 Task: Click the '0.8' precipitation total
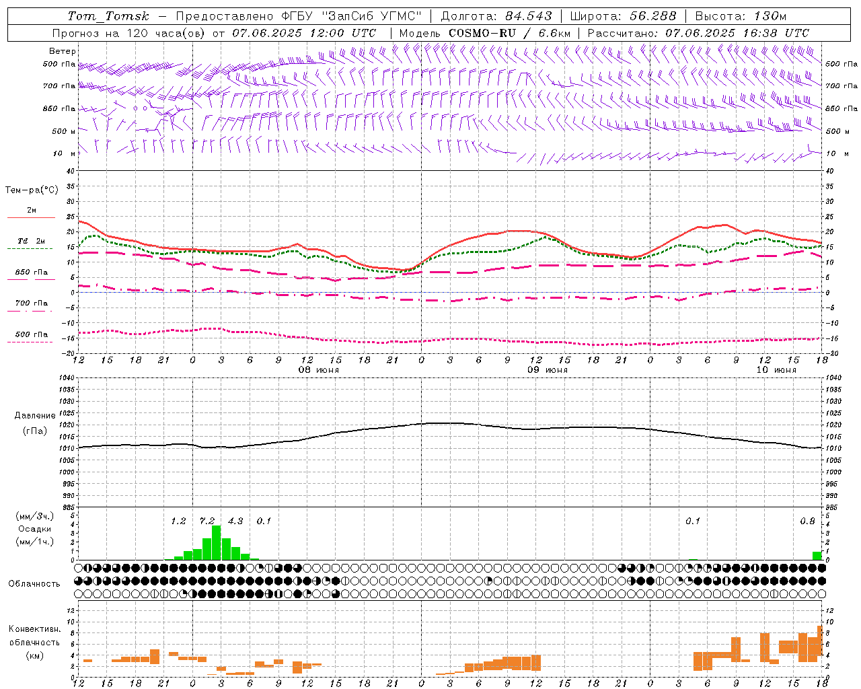[x=807, y=521]
